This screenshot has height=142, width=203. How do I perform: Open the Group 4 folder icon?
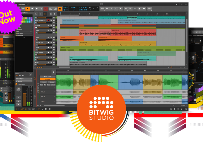(36, 28)
